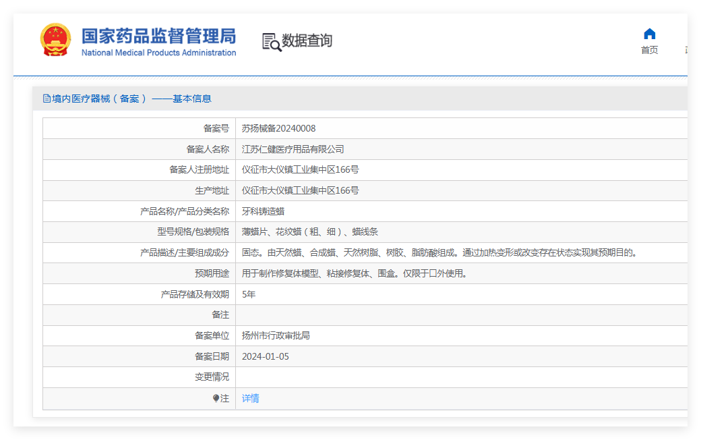
Task: Select filing authority 扬州市行政审批局
Action: pos(276,335)
